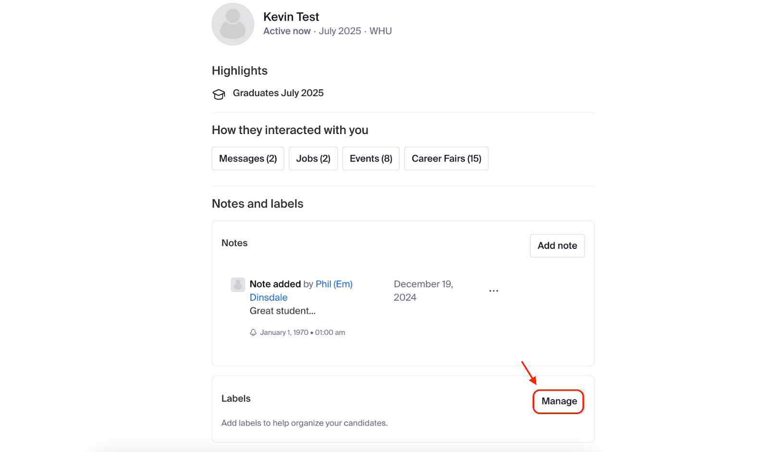This screenshot has height=452, width=769.
Task: Click the "Graduates July 2025" highlight
Action: tap(278, 93)
